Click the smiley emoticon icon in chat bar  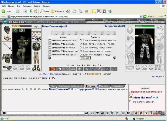pos(123,113)
